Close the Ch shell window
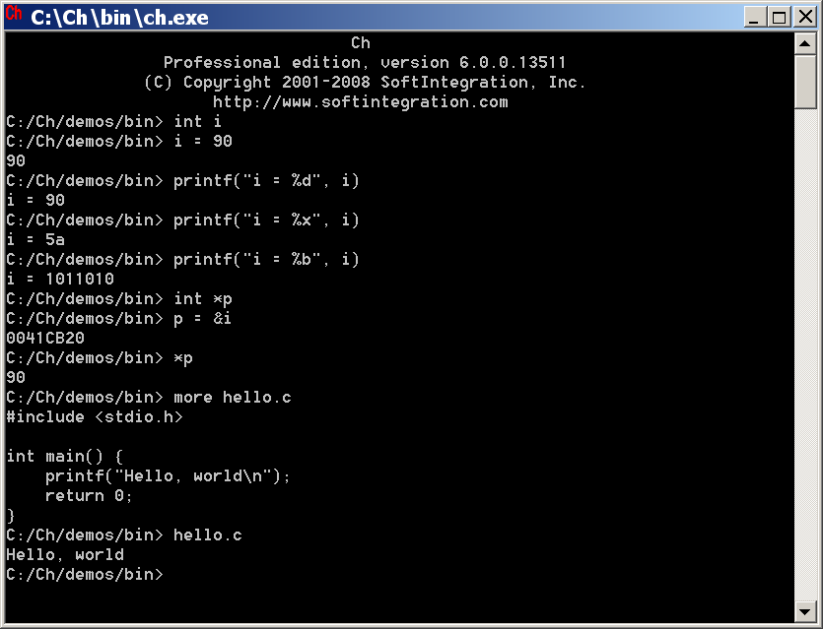The width and height of the screenshot is (823, 629). click(805, 17)
